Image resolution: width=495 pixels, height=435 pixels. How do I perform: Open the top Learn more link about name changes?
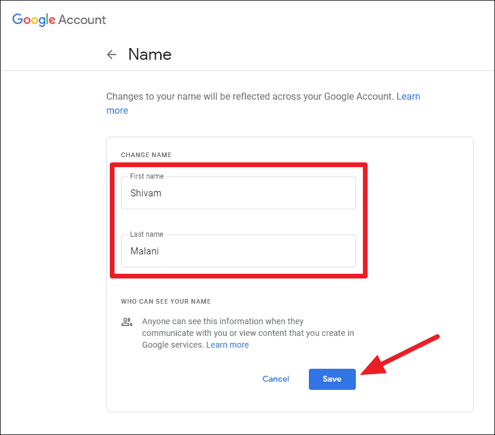coord(409,96)
